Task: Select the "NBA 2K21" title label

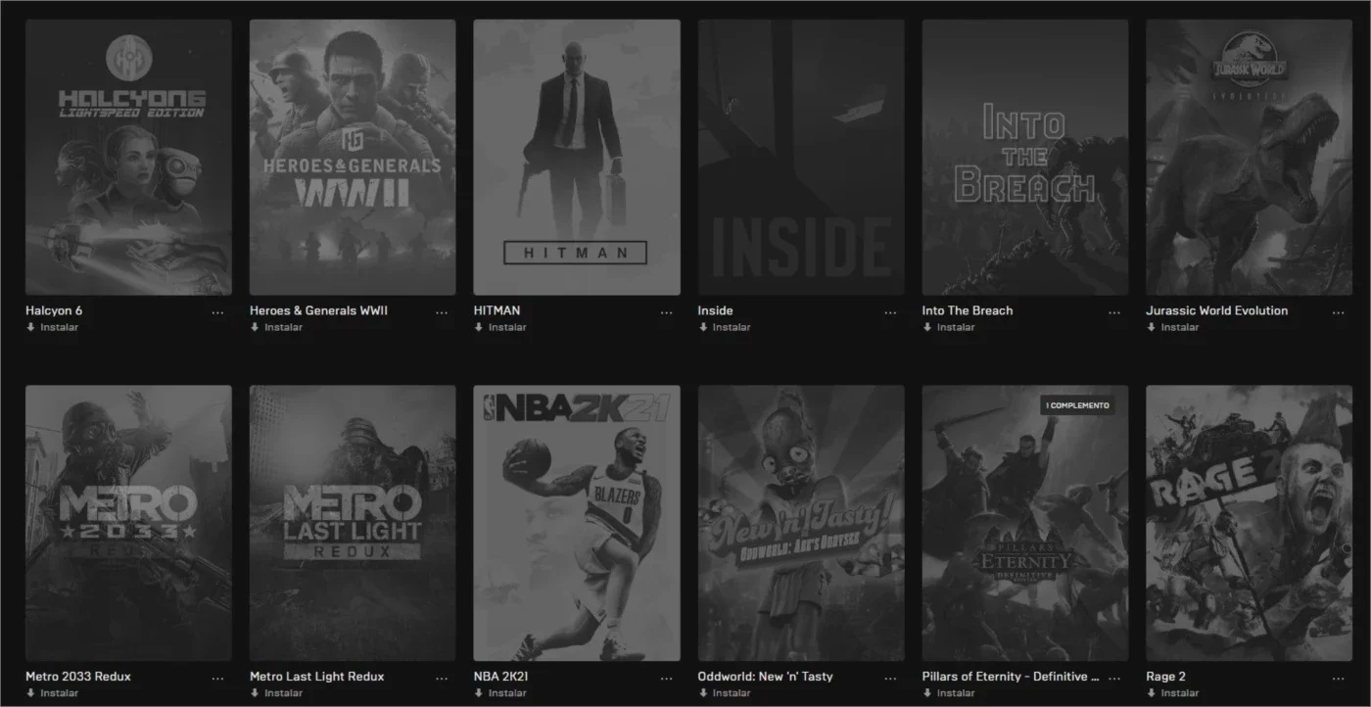Action: click(501, 677)
